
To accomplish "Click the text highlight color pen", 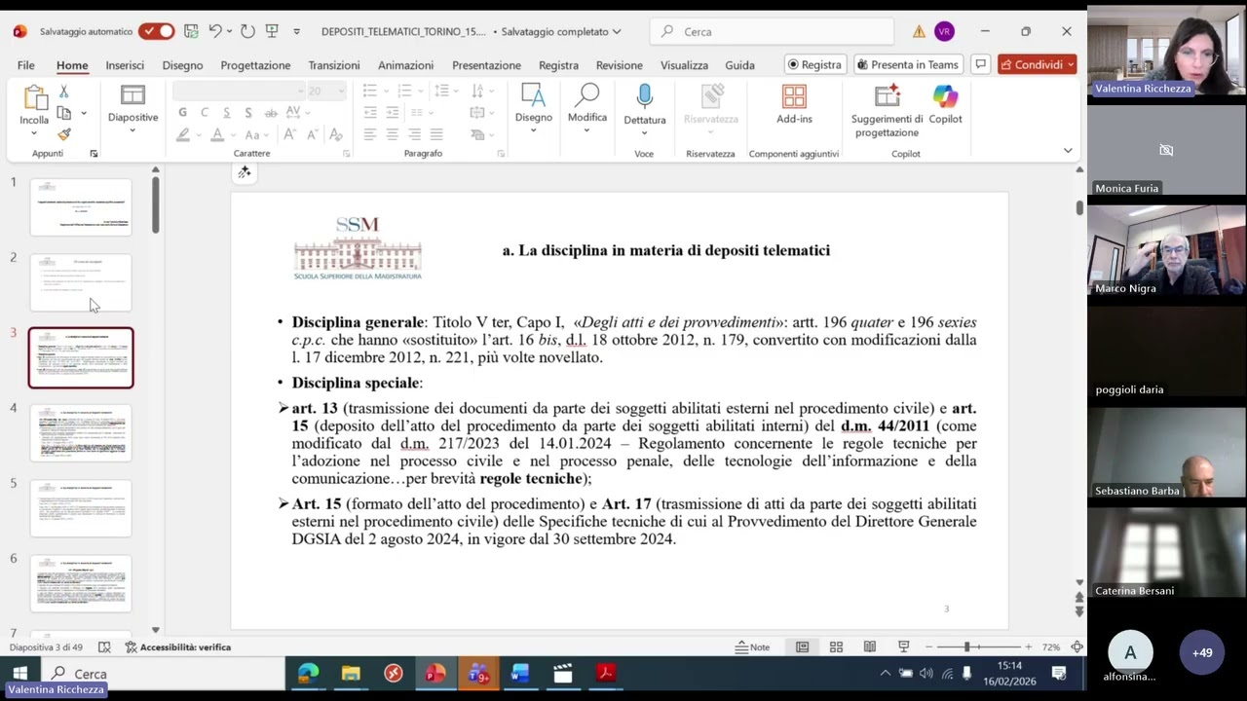I will point(182,134).
